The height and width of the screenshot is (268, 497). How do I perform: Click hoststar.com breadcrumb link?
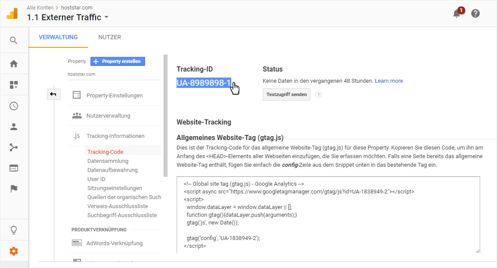(x=77, y=8)
